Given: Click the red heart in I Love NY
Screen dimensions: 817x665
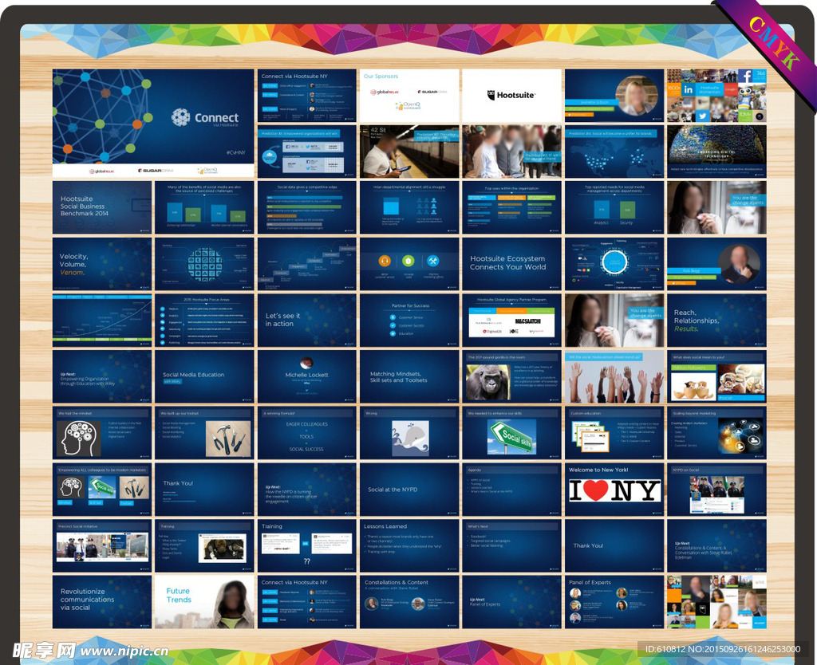Looking at the screenshot, I should pos(596,490).
